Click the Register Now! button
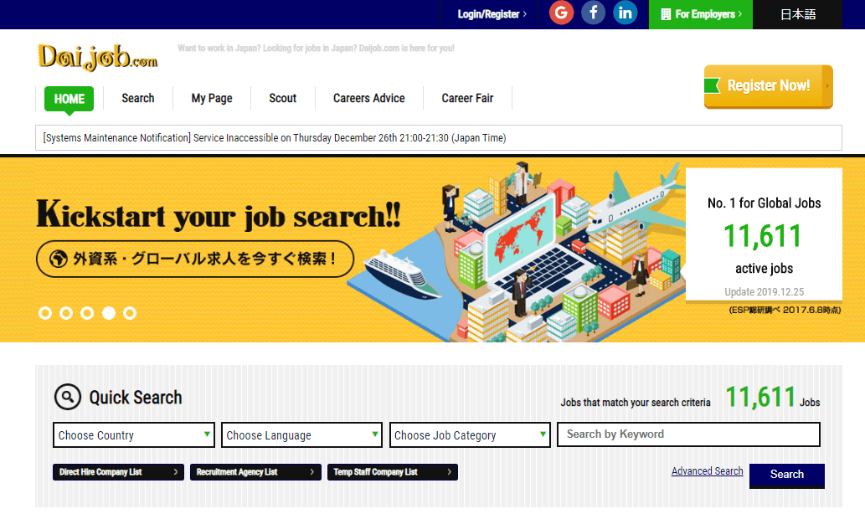 point(769,86)
